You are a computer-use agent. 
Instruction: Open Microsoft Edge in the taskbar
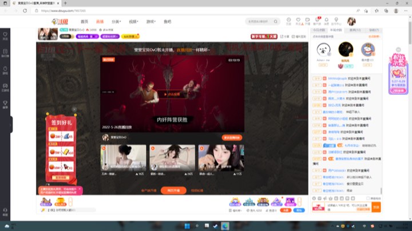[x=225, y=226]
